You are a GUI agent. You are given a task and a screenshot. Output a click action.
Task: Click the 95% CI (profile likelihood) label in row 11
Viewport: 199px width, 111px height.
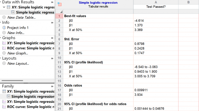[x=83, y=62]
